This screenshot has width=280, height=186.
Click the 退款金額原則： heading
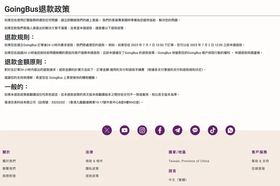coord(26,62)
